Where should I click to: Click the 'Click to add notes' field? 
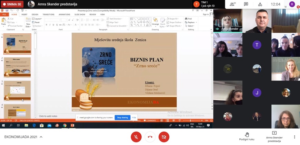pyautogui.click(x=48, y=116)
